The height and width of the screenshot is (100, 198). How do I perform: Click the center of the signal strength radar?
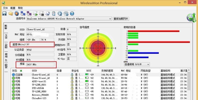coord(98,48)
